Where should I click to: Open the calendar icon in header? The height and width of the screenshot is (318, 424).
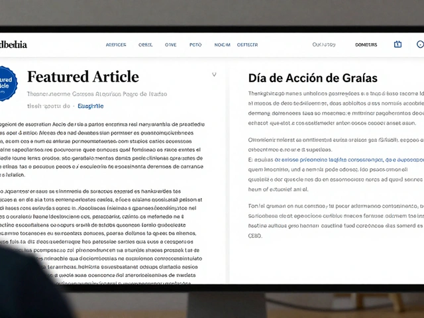[397, 44]
